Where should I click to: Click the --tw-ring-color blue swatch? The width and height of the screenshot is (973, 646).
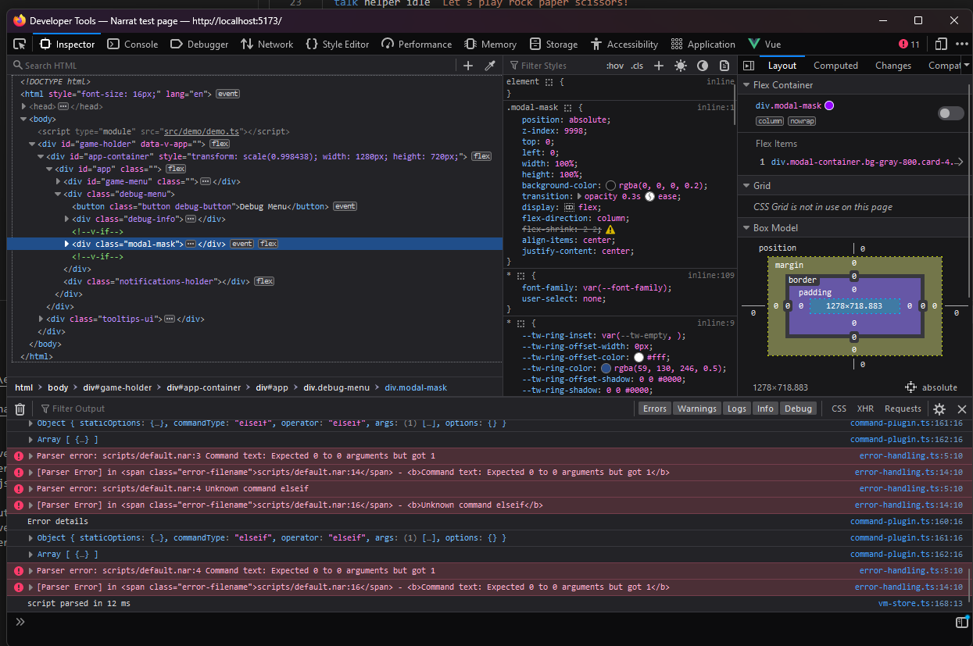click(606, 369)
